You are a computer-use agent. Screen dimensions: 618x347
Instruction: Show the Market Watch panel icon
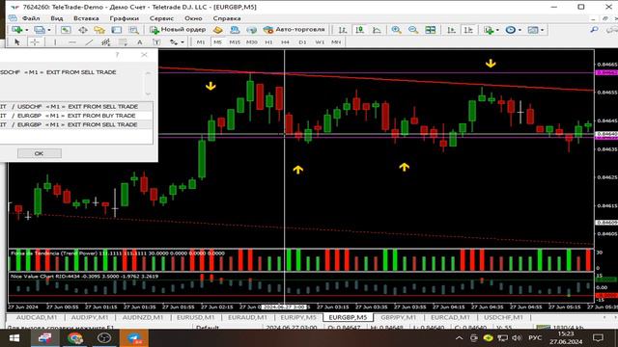pyautogui.click(x=66, y=30)
